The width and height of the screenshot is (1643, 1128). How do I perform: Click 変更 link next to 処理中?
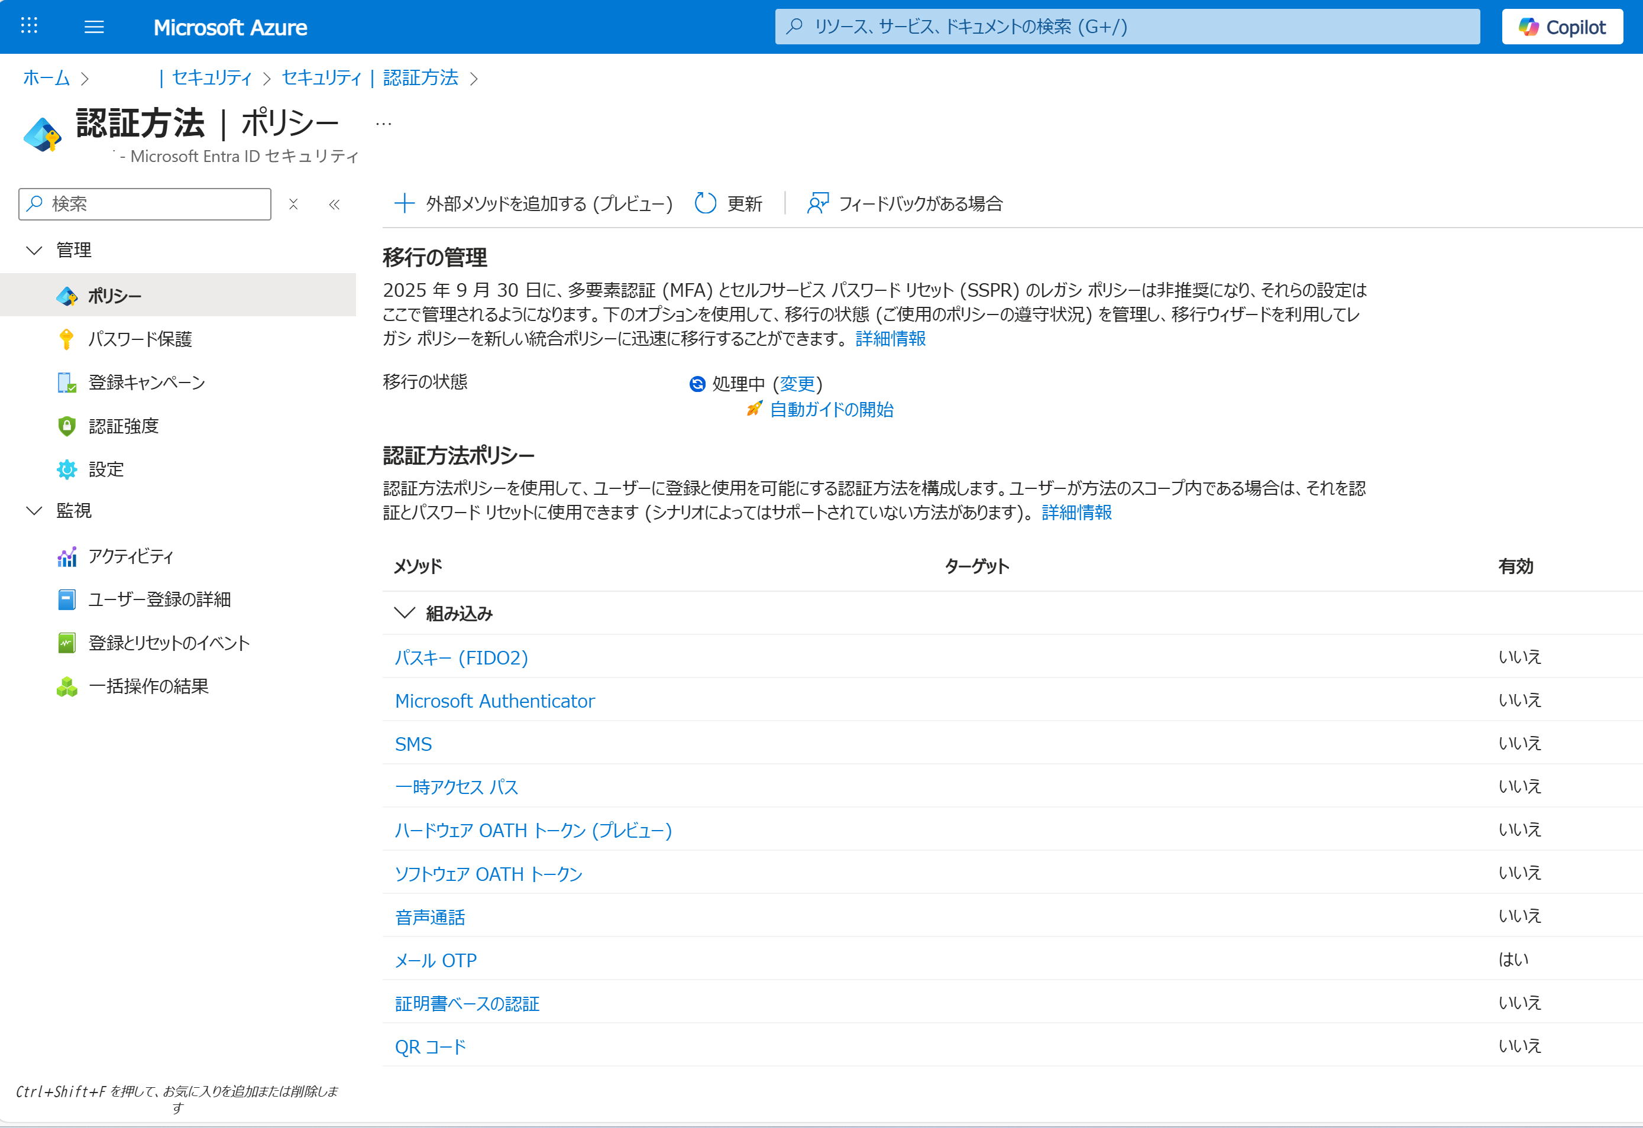click(x=797, y=384)
